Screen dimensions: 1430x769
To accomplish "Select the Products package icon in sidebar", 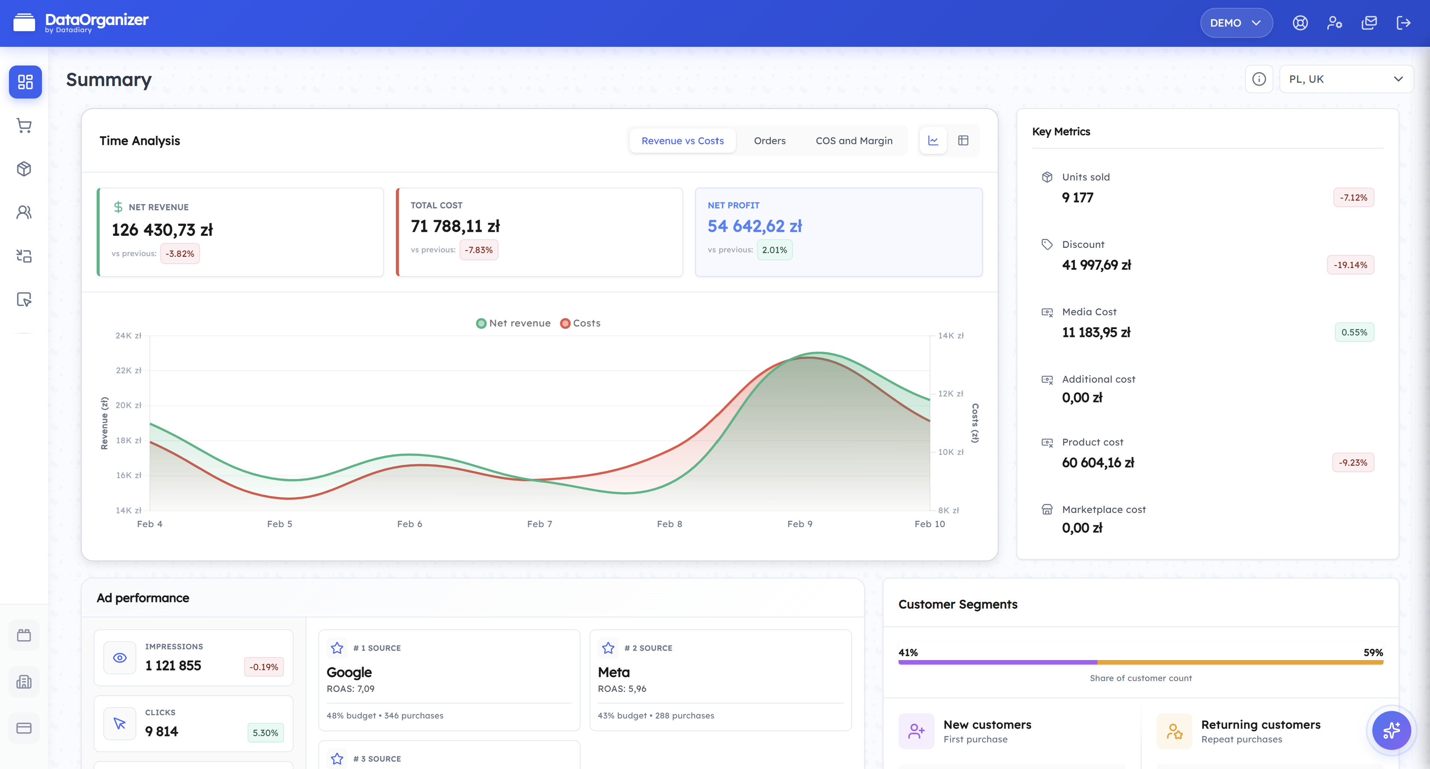I will (x=24, y=169).
